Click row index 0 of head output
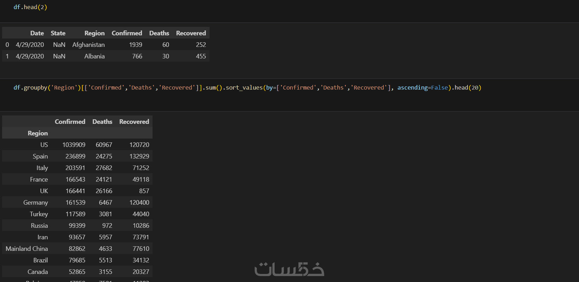This screenshot has width=579, height=282. [x=7, y=45]
